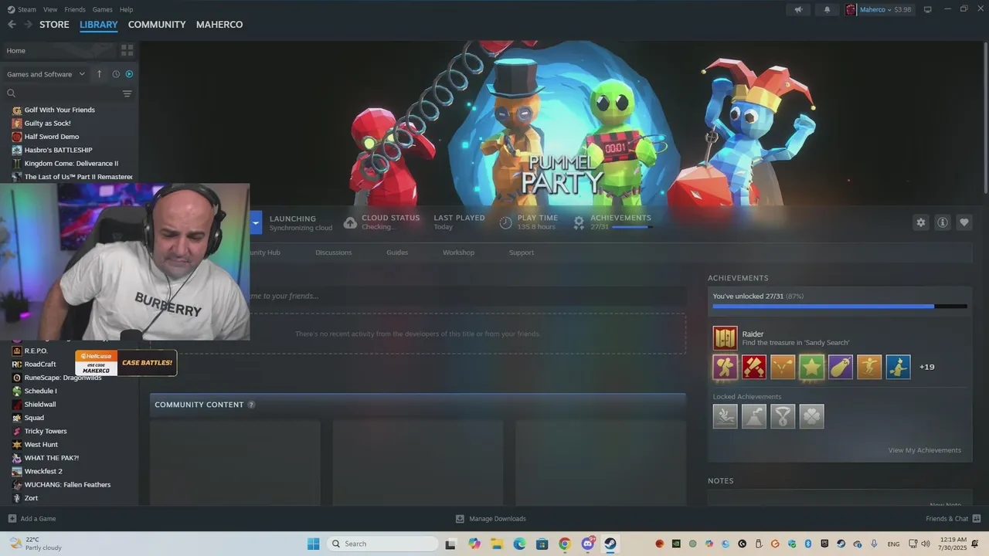989x556 pixels.
Task: Click the Friends & Chat icon
Action: click(977, 519)
